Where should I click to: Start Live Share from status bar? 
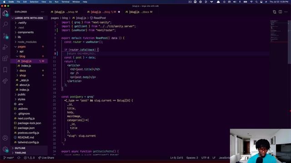46,158
